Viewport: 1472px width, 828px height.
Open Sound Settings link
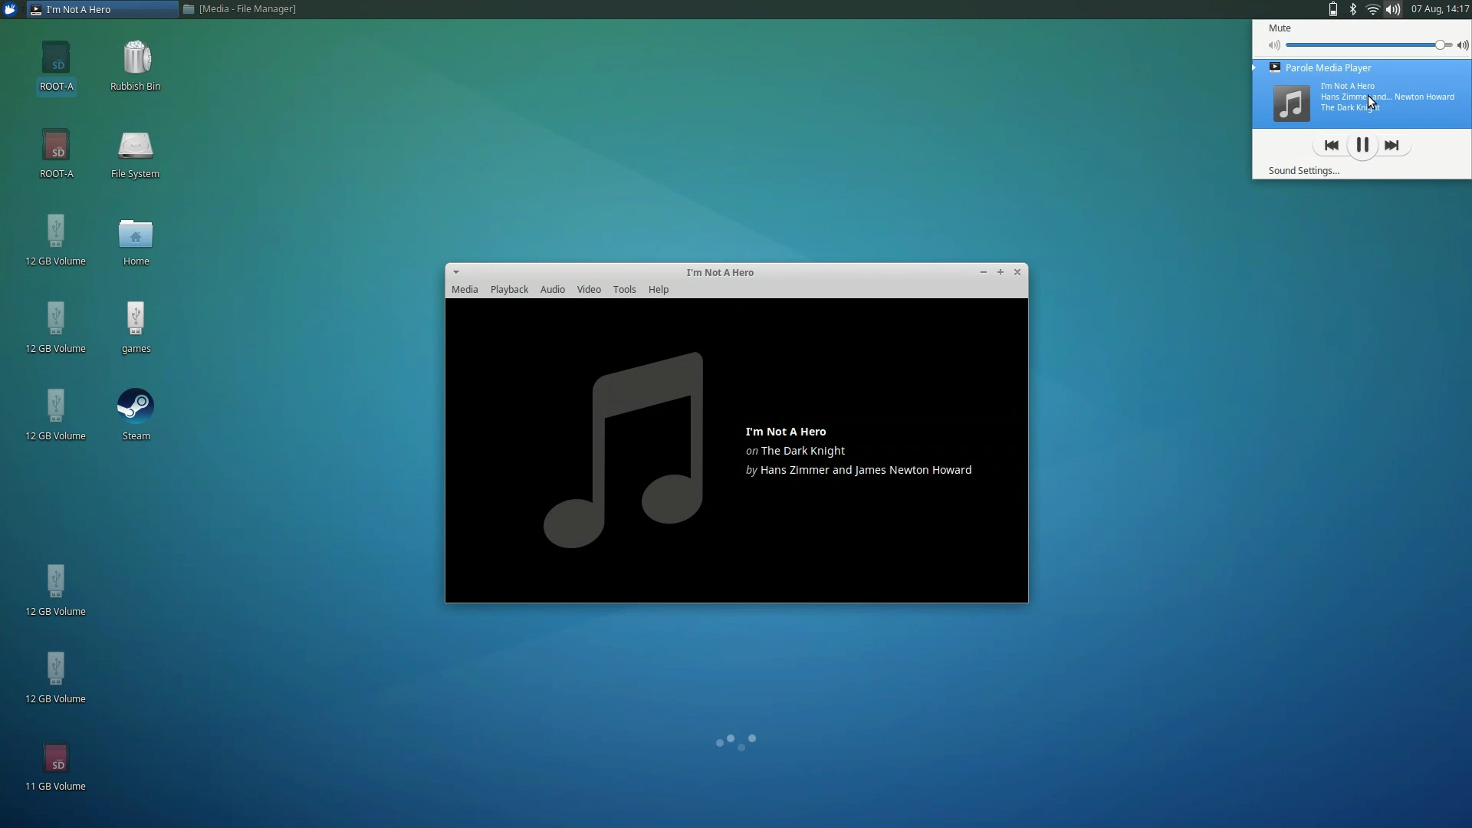point(1303,171)
